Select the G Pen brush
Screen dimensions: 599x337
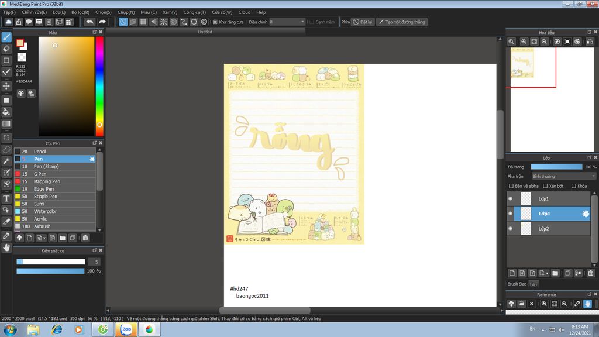point(55,174)
